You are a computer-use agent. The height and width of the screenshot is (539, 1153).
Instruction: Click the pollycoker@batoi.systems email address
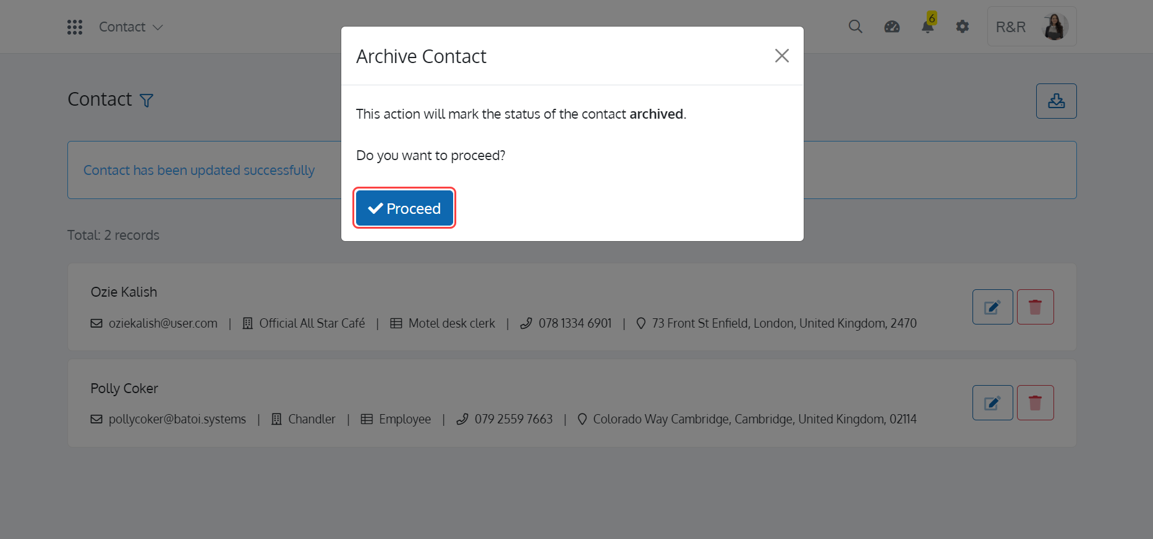[x=177, y=419]
